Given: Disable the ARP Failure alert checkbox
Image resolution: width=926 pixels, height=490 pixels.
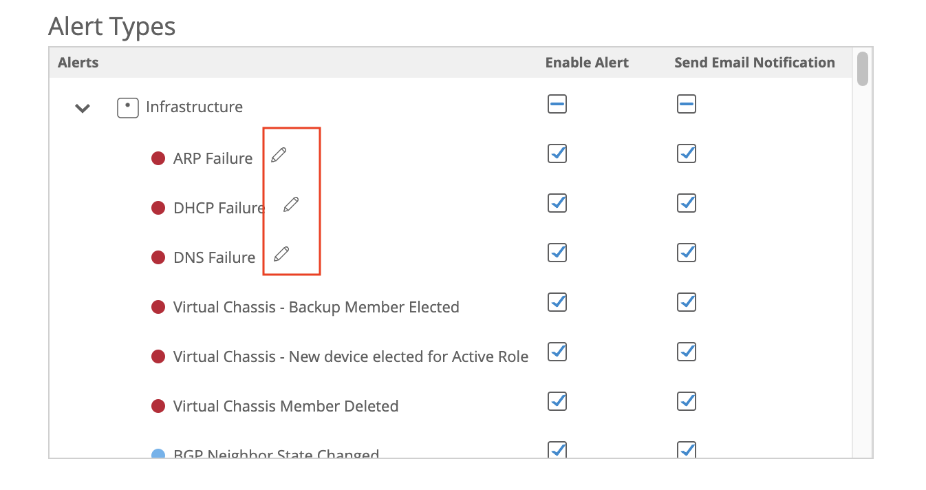Looking at the screenshot, I should pyautogui.click(x=557, y=153).
